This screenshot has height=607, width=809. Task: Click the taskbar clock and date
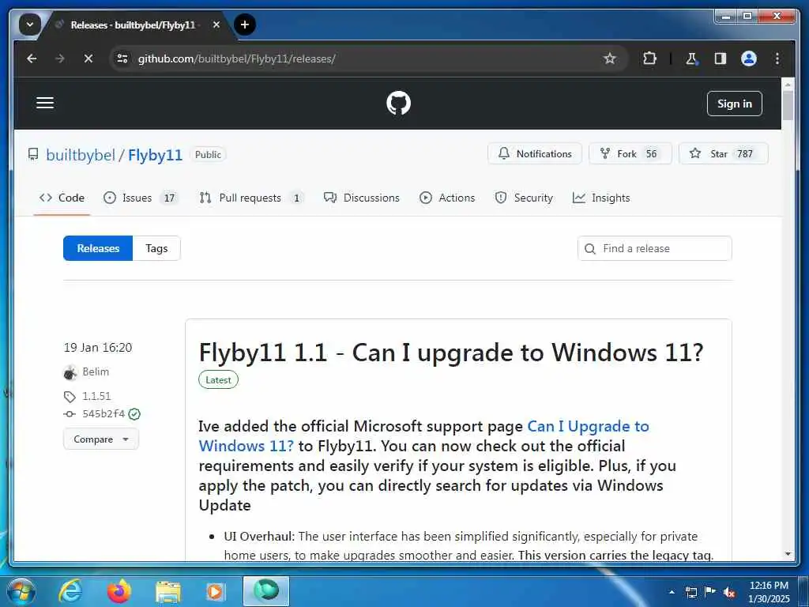(x=769, y=592)
